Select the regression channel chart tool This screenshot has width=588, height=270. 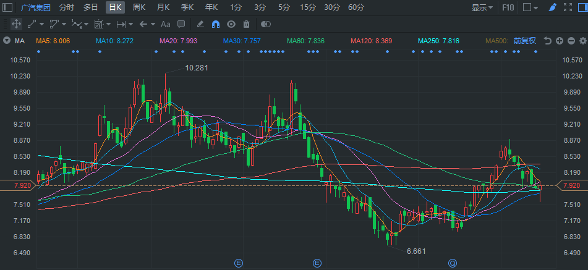tap(99, 24)
